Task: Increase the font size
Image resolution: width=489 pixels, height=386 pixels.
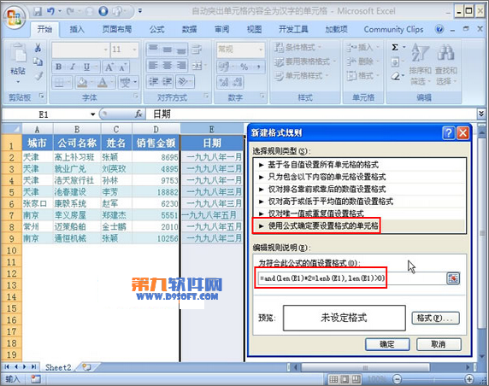Action: tap(109, 67)
